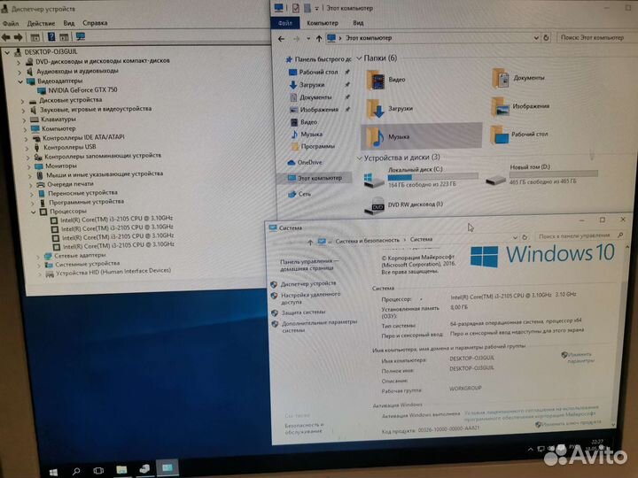Collapse the Папки (6) group
Image resolution: width=638 pixels, height=478 pixels.
point(359,58)
